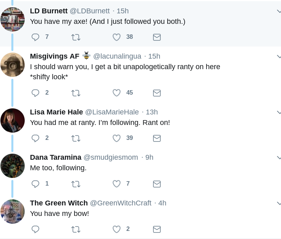
Task: Open Dana Taramina's profile avatar
Action: pyautogui.click(x=13, y=166)
